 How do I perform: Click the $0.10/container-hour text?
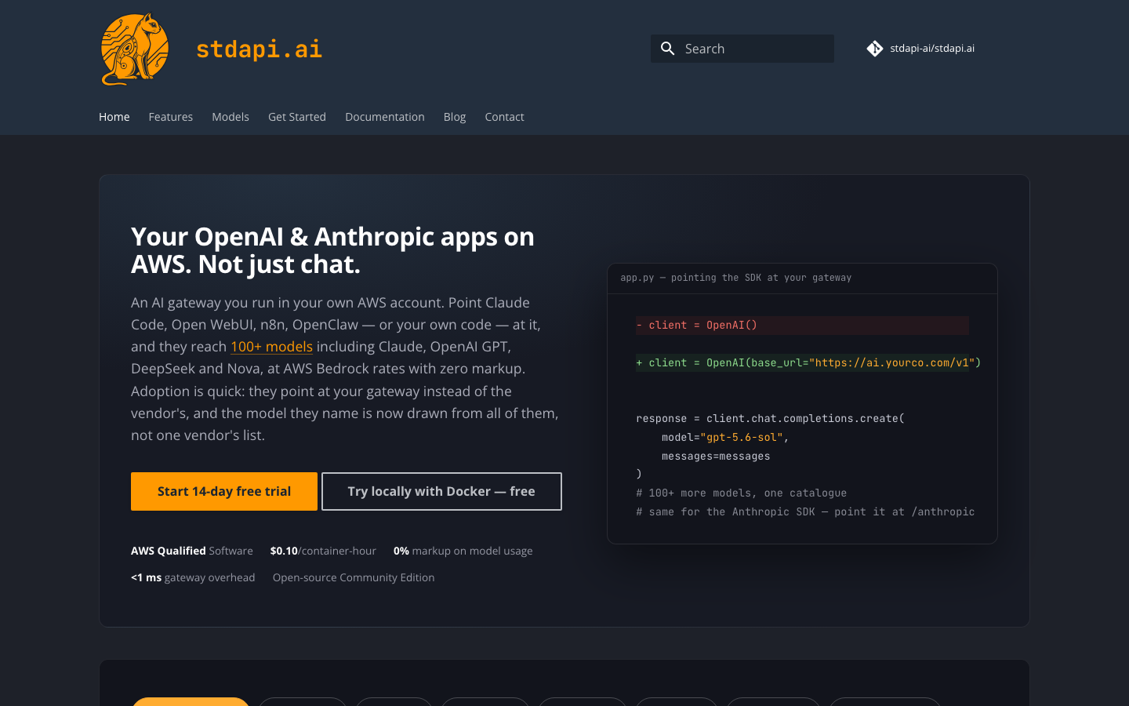click(323, 551)
